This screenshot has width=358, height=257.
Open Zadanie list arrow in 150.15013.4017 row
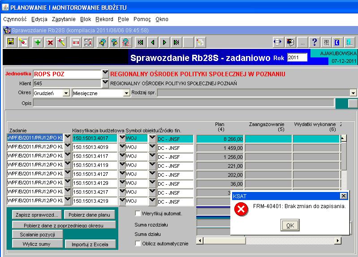[x=67, y=137]
